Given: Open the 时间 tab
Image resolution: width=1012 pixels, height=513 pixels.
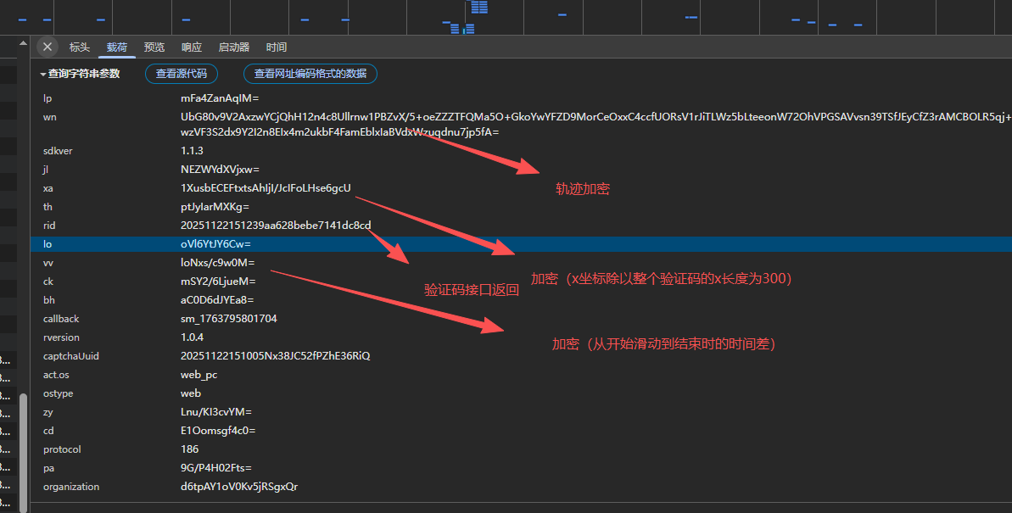Looking at the screenshot, I should point(277,47).
